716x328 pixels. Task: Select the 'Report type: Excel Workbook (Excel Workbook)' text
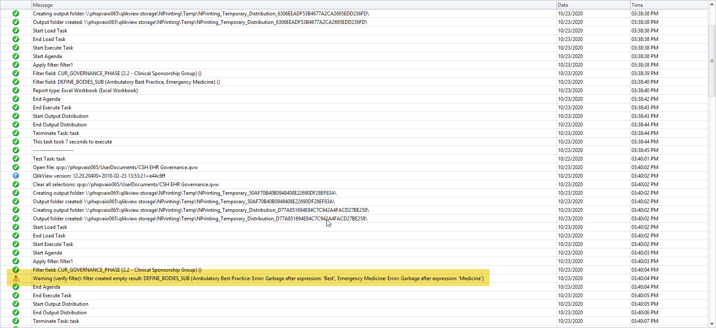pos(85,91)
